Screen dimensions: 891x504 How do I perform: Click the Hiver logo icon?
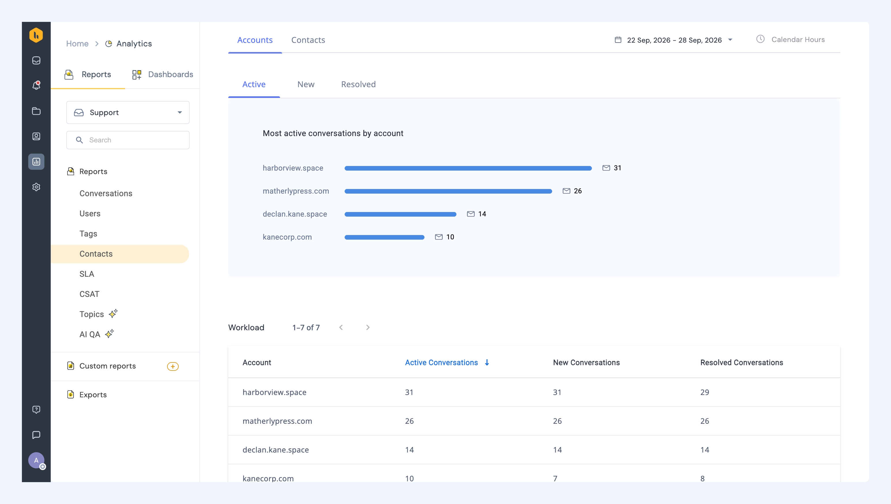pos(36,35)
